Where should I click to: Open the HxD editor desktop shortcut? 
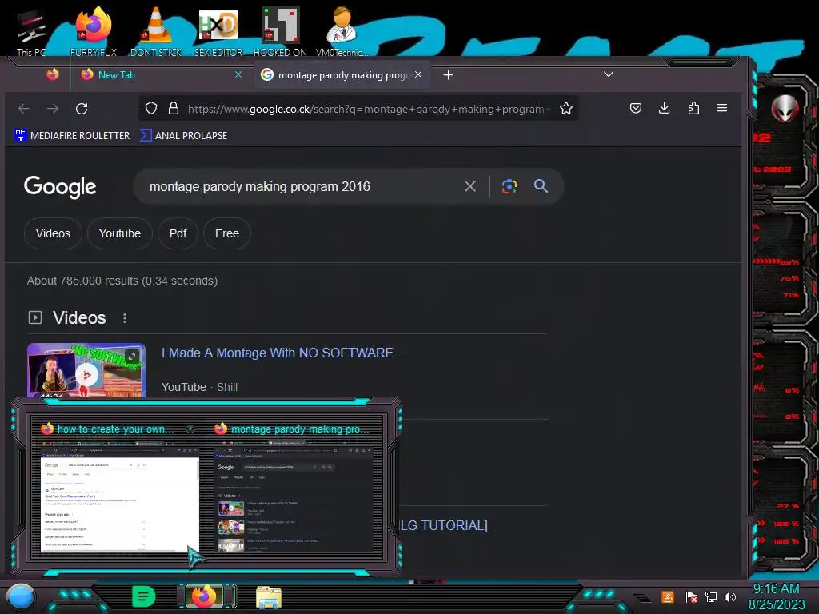point(218,32)
